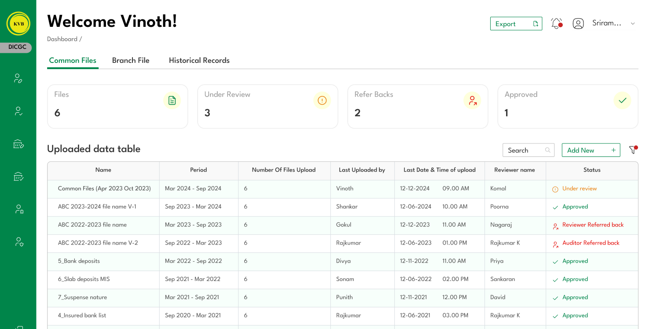
Task: Open the Refer Backs summary card
Action: [418, 106]
